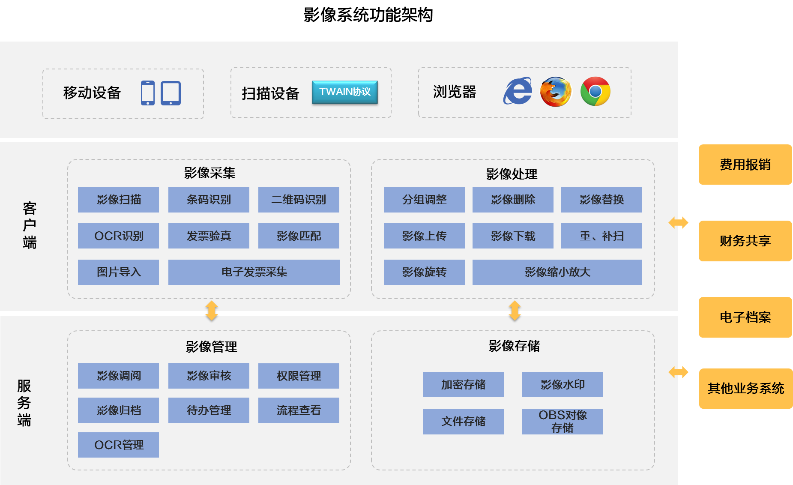Click horizontal arrow left of 财务共享

(x=678, y=222)
